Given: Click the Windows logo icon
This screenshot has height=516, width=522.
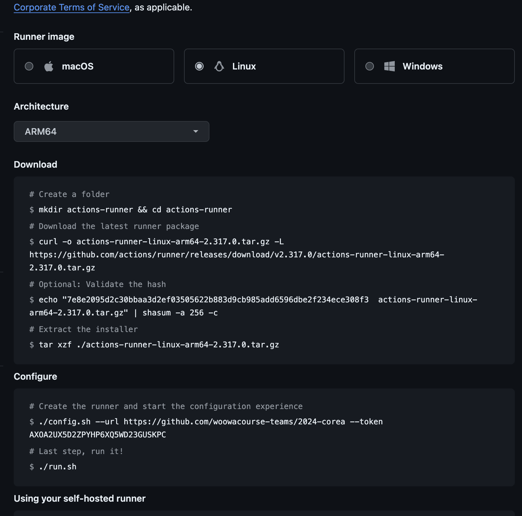Looking at the screenshot, I should tap(390, 66).
